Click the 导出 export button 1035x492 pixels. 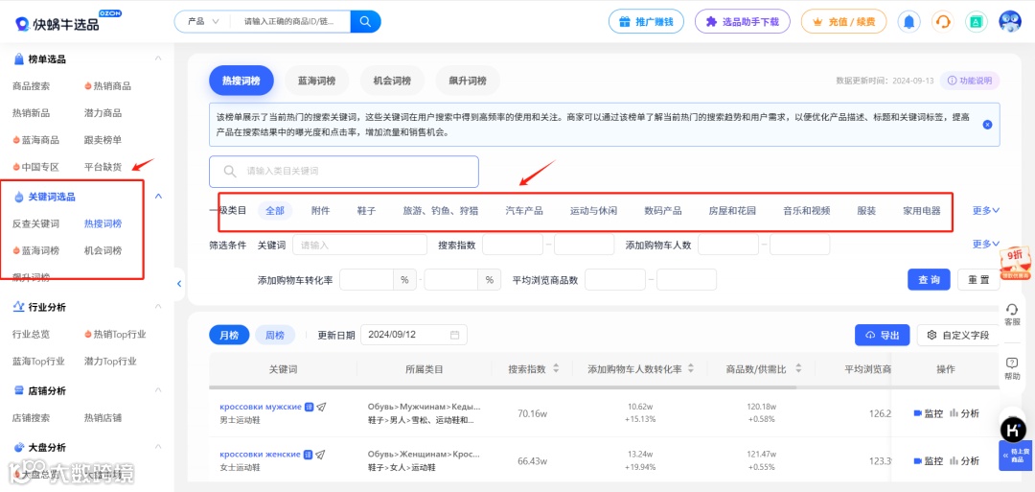tap(883, 335)
